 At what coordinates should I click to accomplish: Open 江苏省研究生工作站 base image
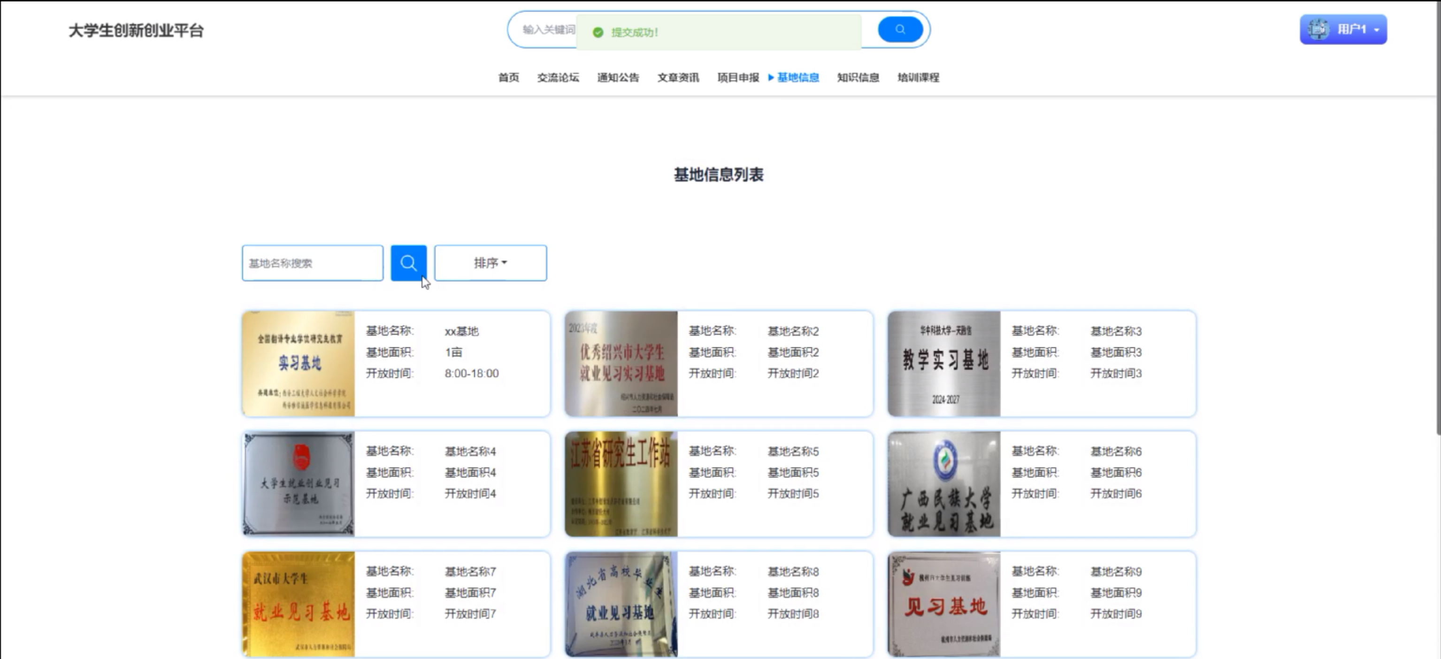pyautogui.click(x=621, y=483)
